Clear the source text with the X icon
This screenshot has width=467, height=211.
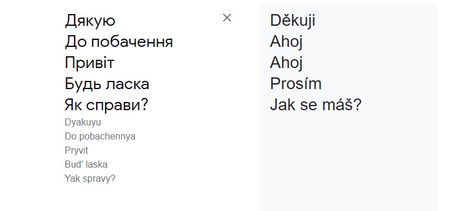point(227,18)
